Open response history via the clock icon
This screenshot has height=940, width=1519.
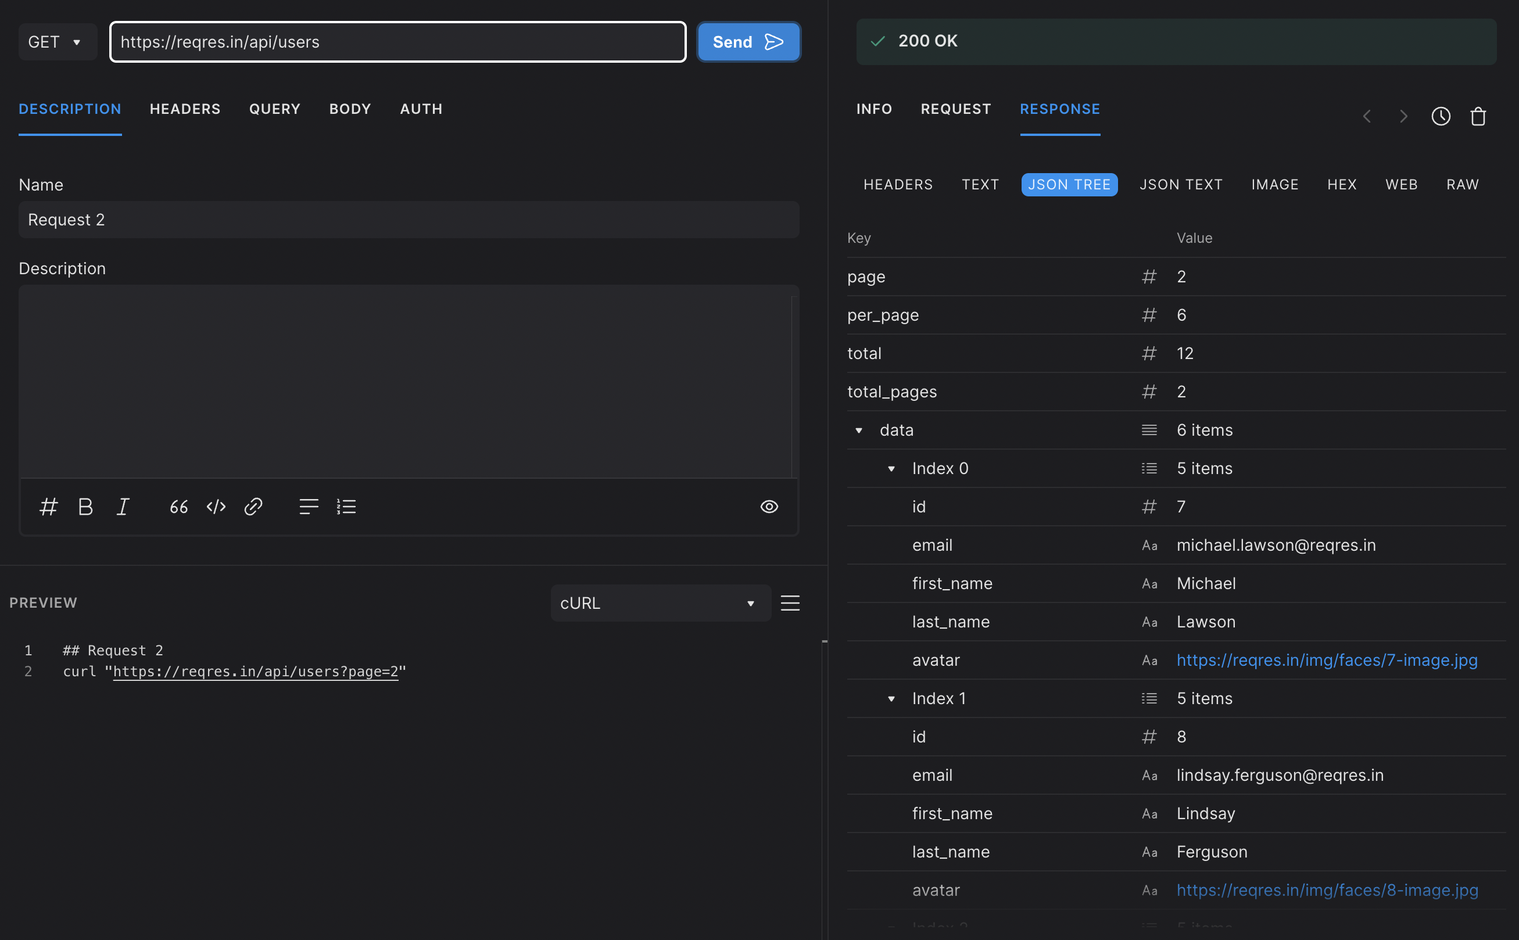[x=1441, y=116]
